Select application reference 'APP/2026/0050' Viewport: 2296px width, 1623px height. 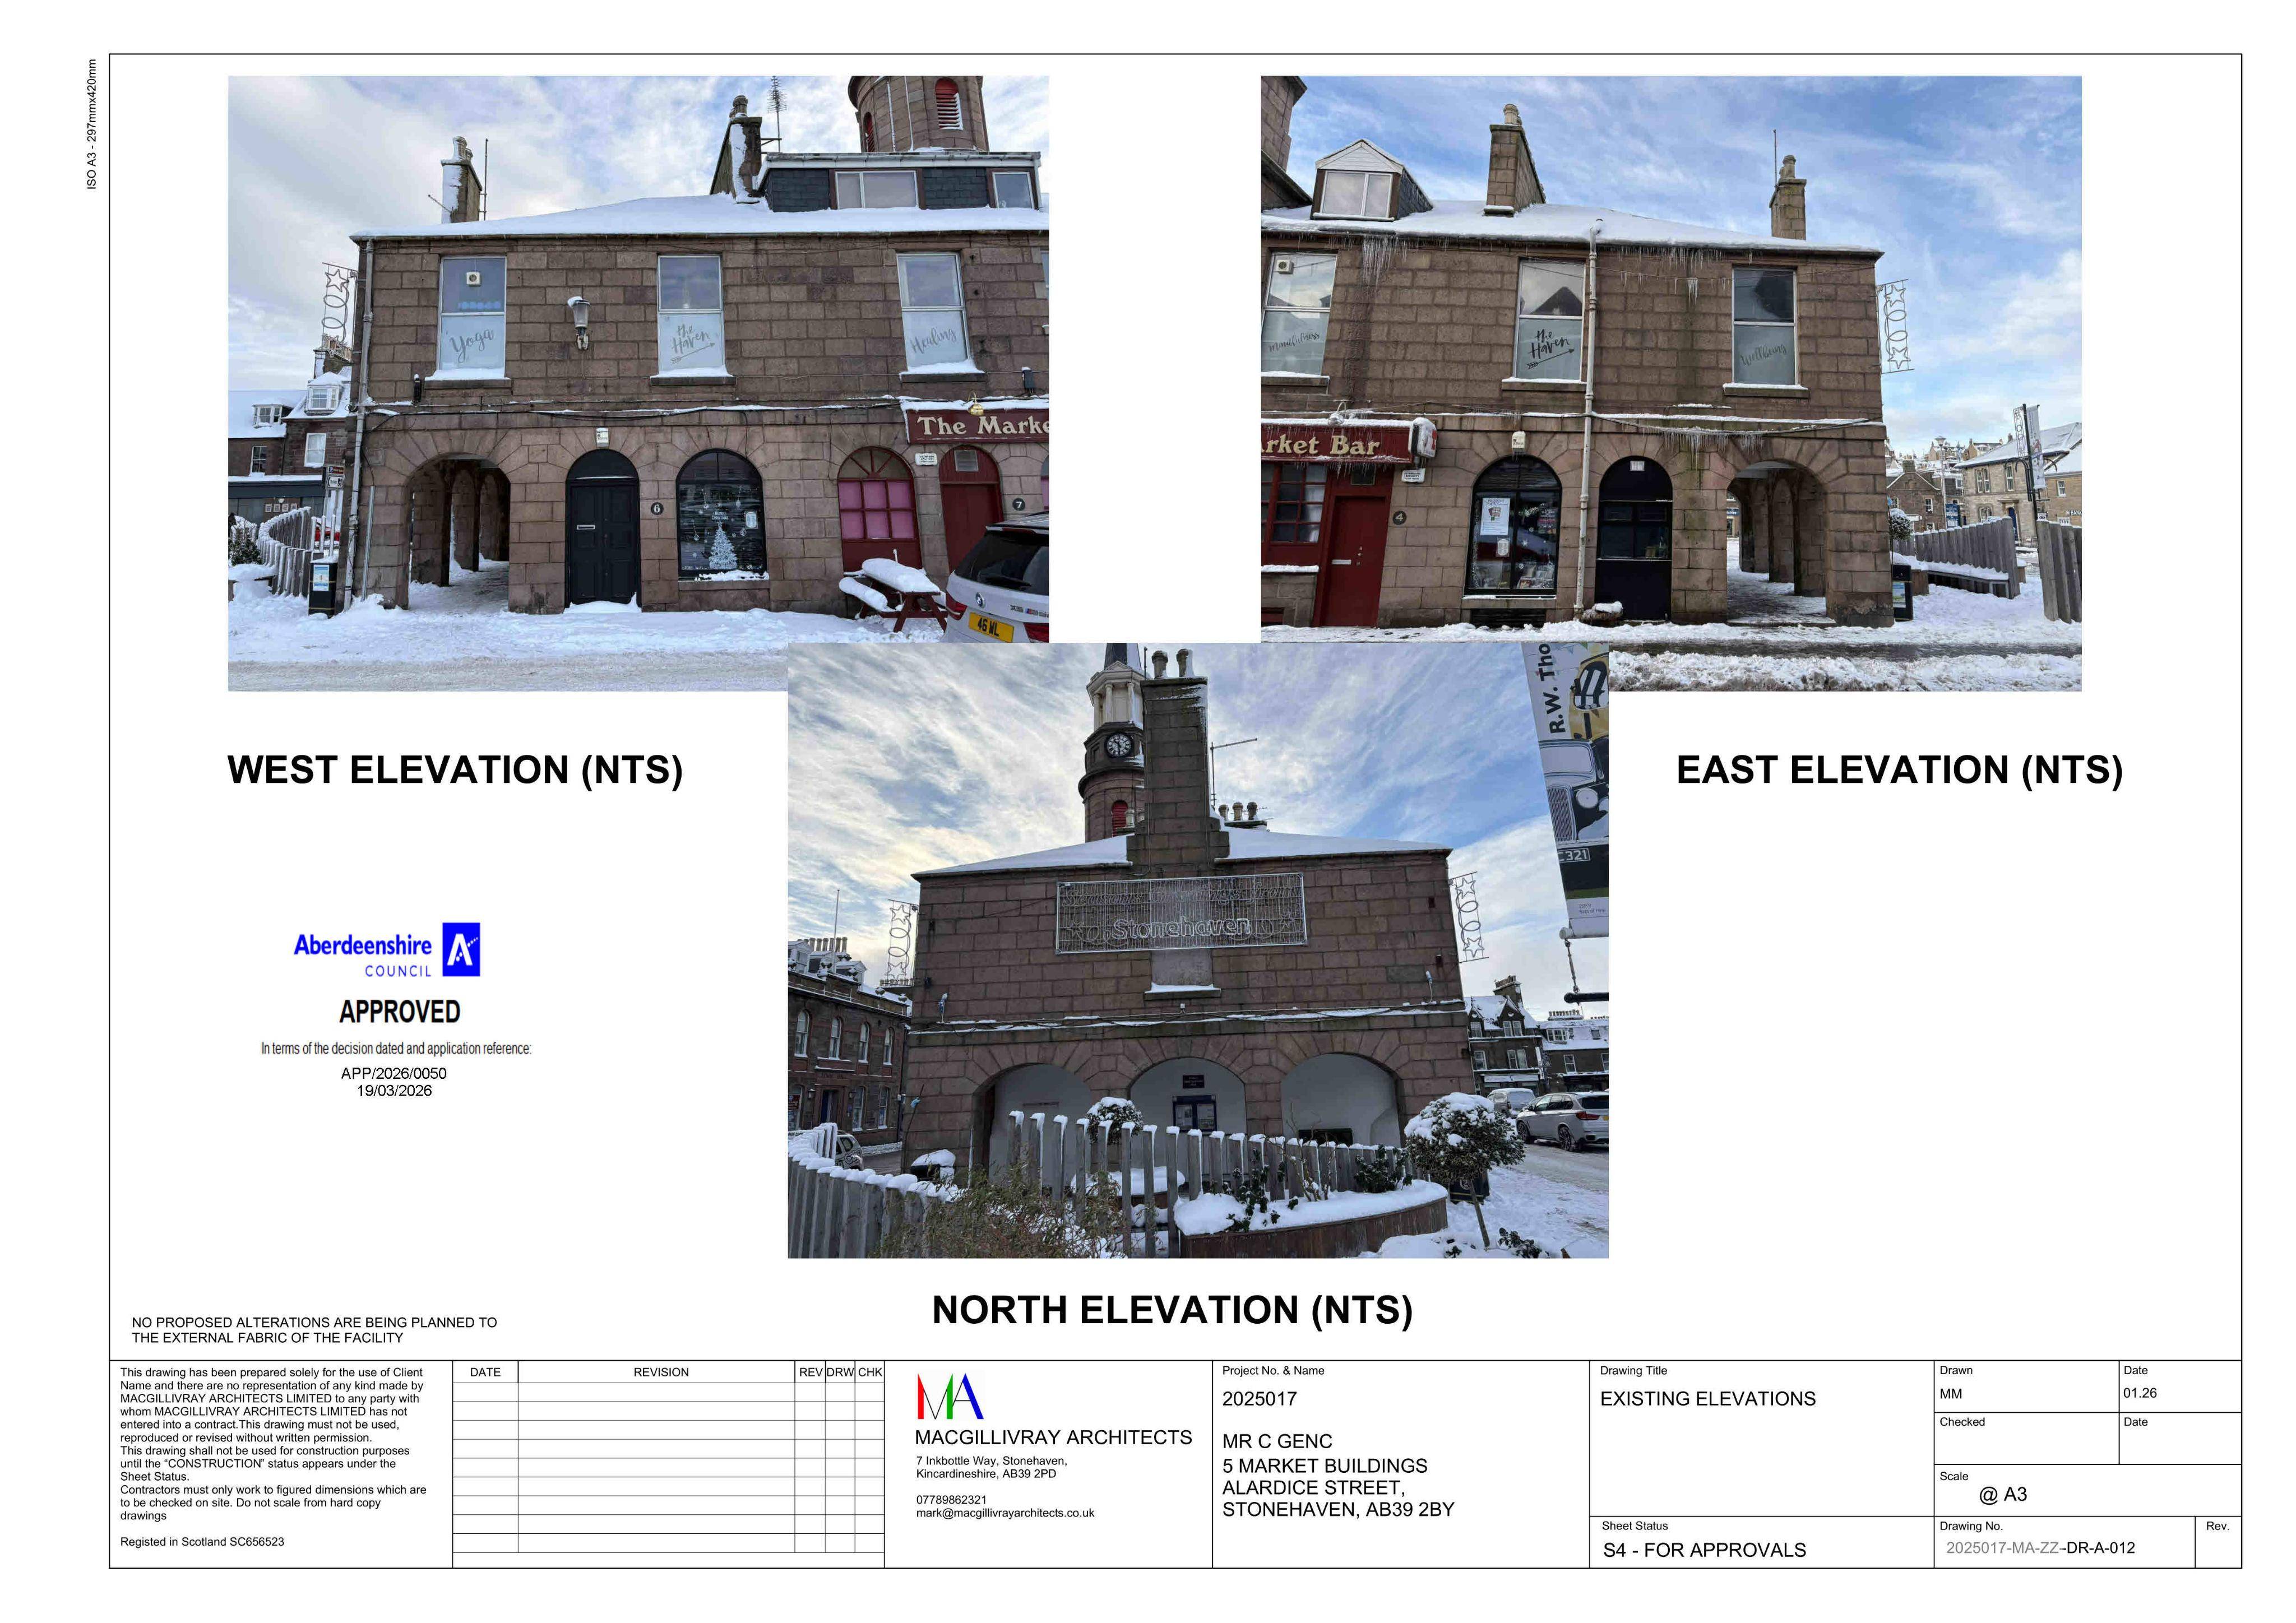(394, 1073)
